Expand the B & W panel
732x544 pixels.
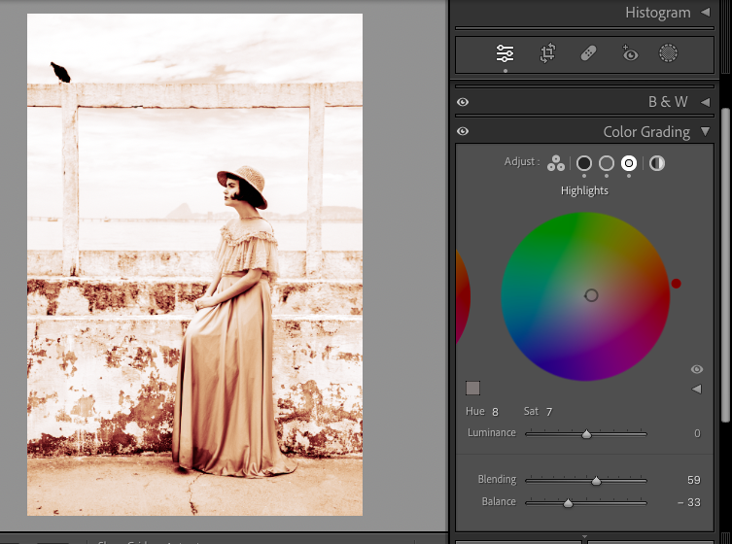click(705, 102)
